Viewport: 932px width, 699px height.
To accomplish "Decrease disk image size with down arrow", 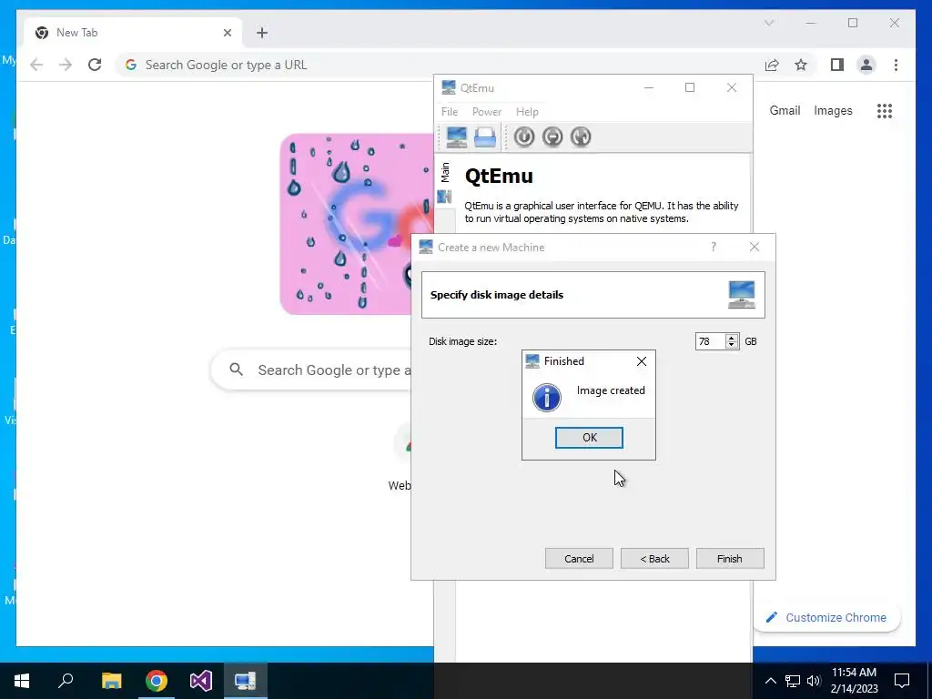I will [x=733, y=345].
